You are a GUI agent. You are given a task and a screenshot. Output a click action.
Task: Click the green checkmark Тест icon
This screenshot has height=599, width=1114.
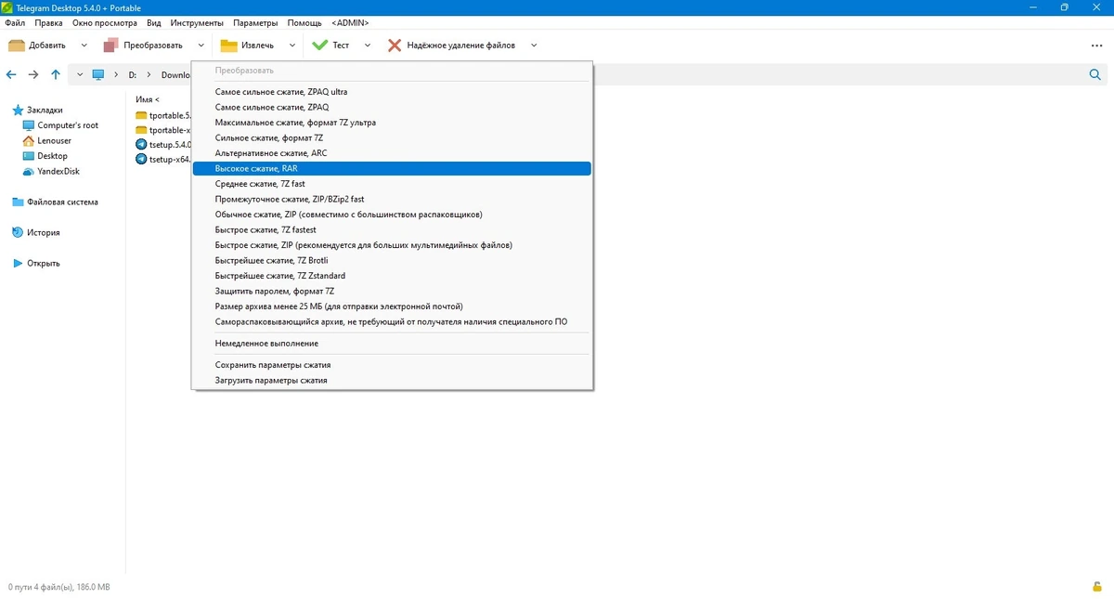click(x=320, y=45)
